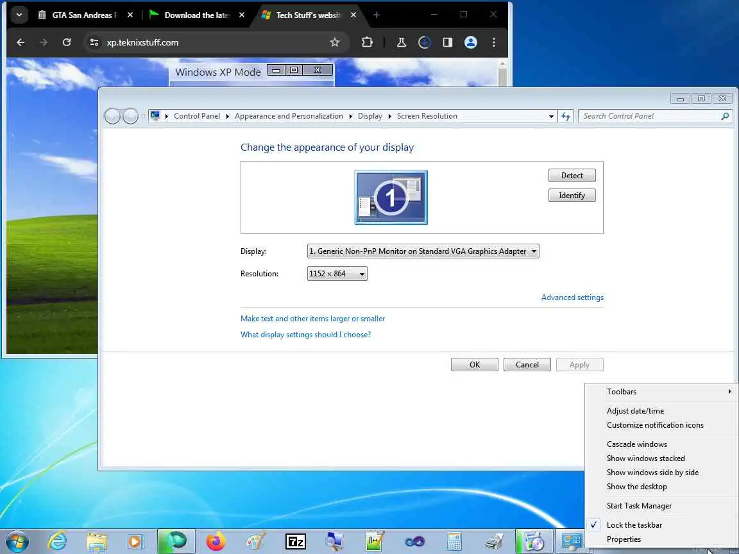Open Windows Explorer folder icon in taskbar
The image size is (739, 554).
[x=97, y=542]
